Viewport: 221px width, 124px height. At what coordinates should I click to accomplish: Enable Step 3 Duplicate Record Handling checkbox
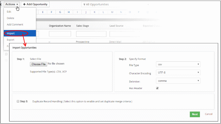click(x=18, y=101)
